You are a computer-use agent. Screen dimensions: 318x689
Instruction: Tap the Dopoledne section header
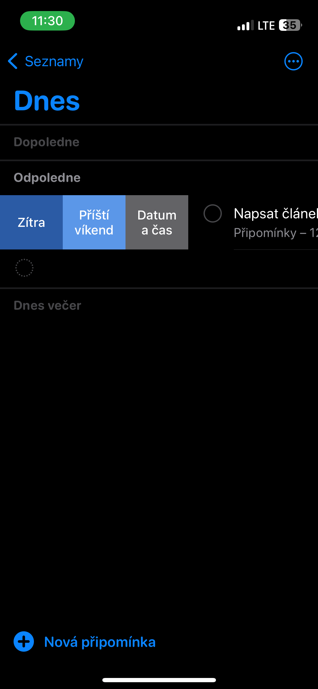click(x=47, y=142)
